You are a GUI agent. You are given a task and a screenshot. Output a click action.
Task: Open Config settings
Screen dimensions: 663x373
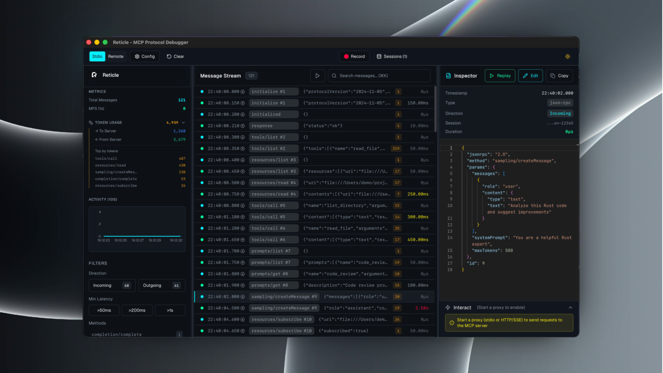coord(145,56)
